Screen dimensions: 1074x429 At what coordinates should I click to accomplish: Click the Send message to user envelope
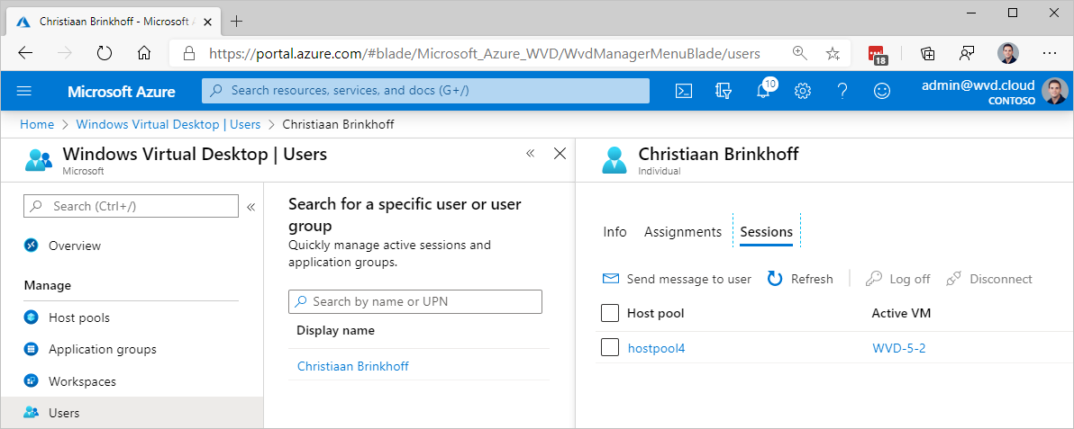(x=611, y=279)
